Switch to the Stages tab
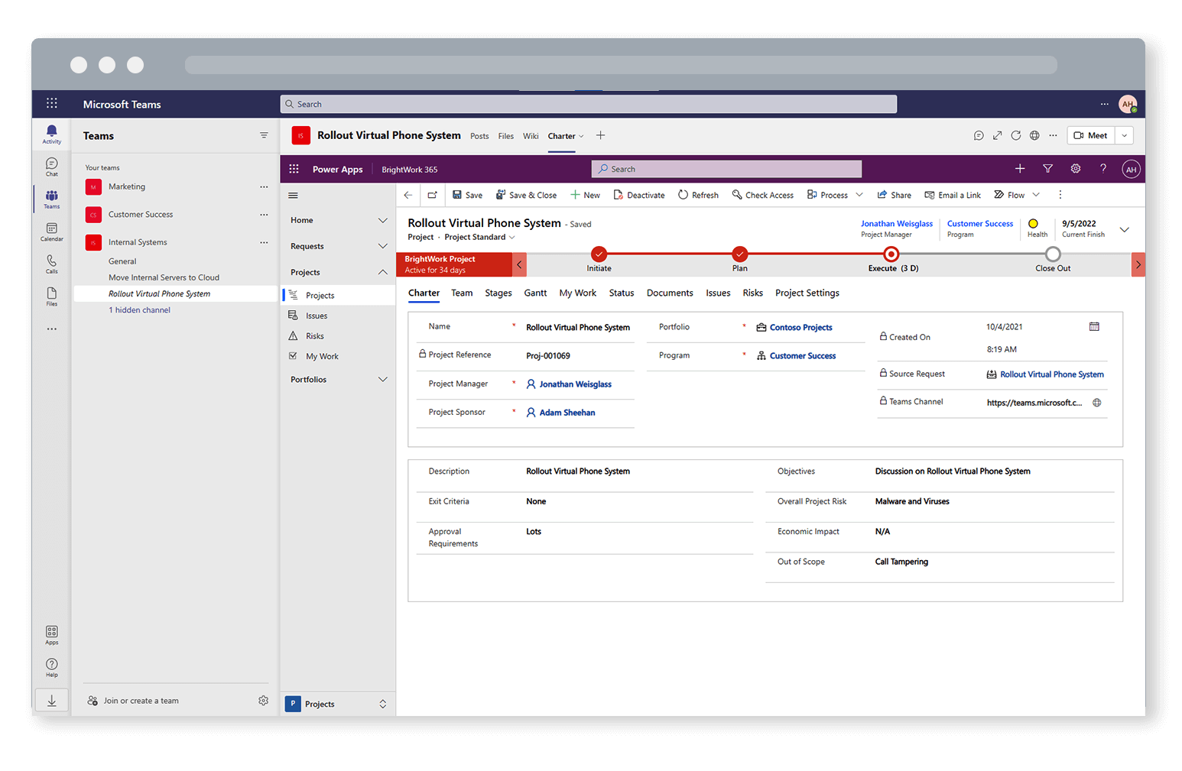The image size is (1182, 771). 498,293
